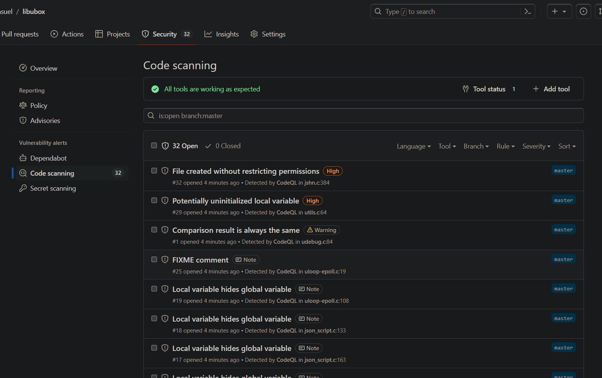Open the Severity filter dropdown

536,146
